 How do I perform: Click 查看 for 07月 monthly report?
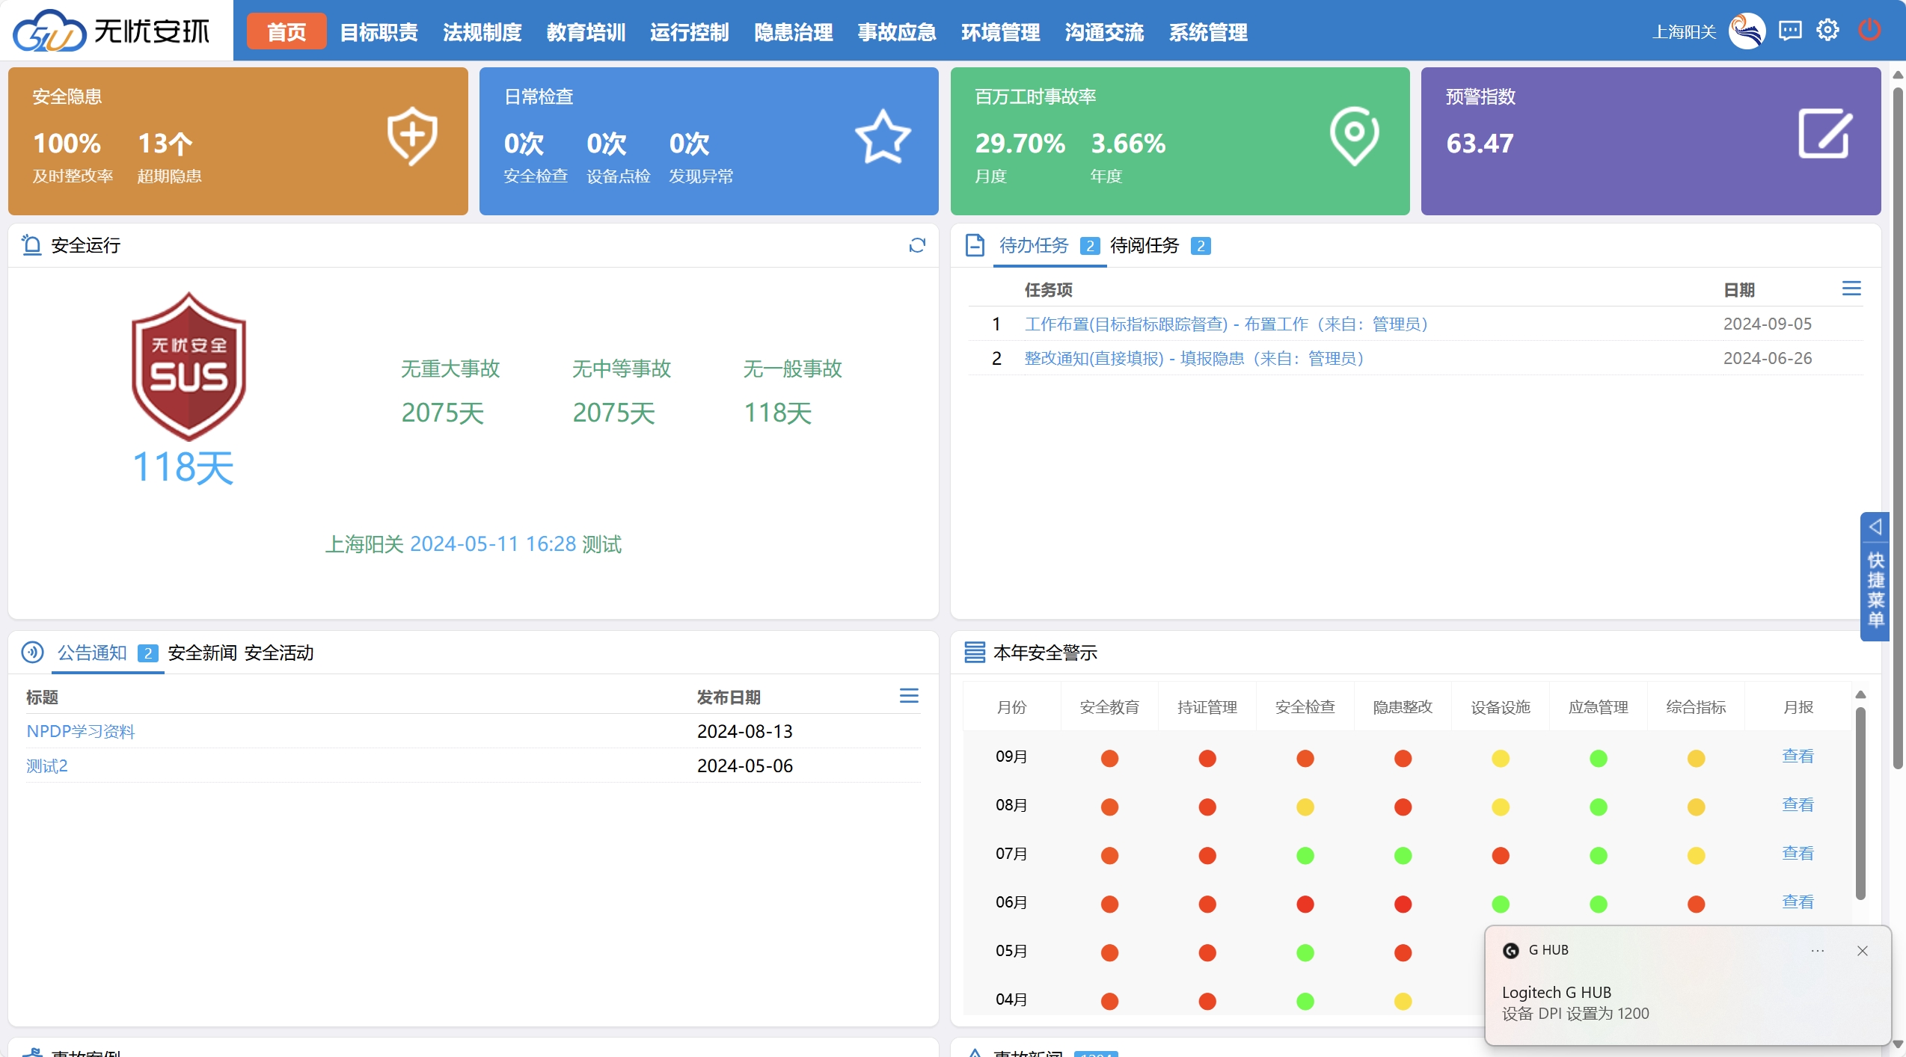pos(1798,853)
